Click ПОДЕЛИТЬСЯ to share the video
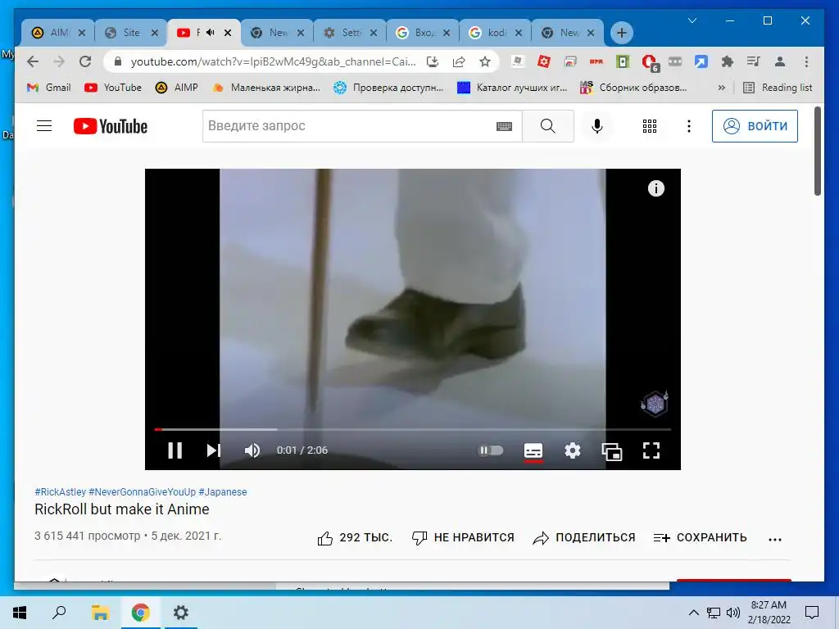Screen dimensions: 839x629 click(583, 538)
